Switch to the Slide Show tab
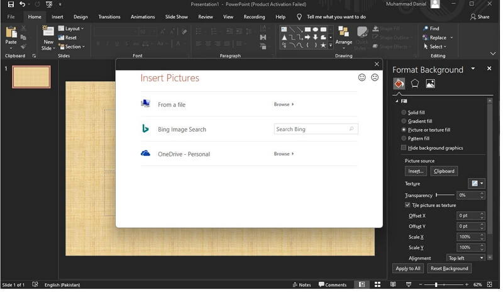The image size is (503, 292). [x=177, y=17]
